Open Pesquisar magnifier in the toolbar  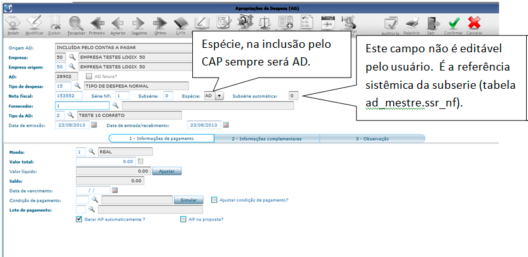point(76,23)
